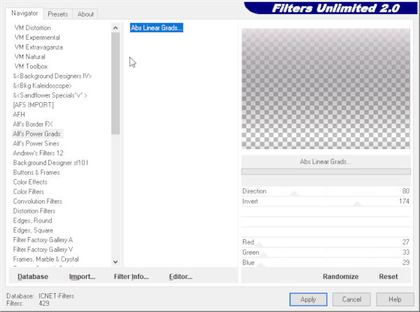This screenshot has width=420, height=312.
Task: Select &<Background Designers IV> category
Action: (x=52, y=76)
